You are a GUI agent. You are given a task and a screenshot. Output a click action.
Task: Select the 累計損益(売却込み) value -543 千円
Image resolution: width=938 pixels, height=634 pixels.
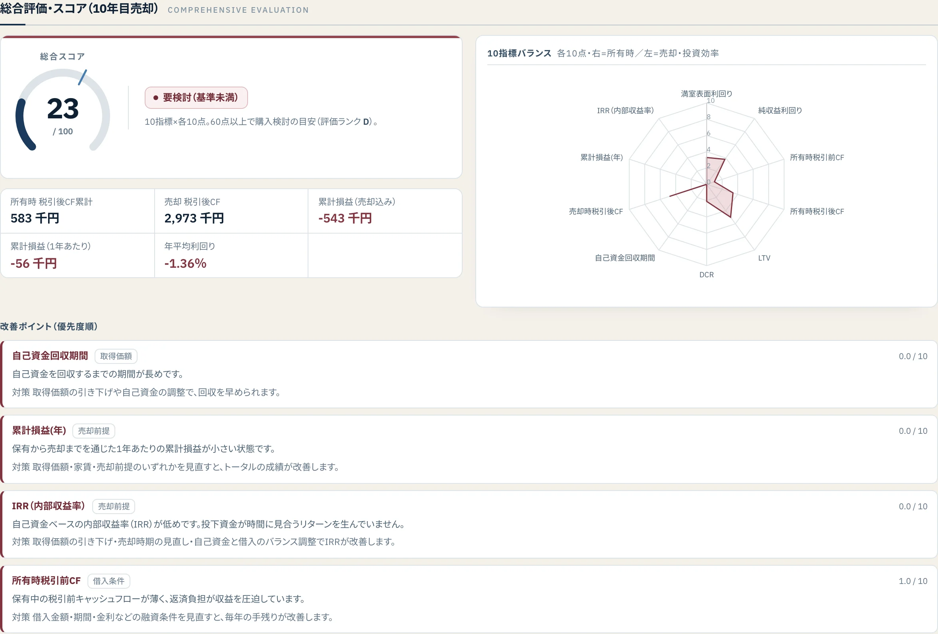(345, 218)
